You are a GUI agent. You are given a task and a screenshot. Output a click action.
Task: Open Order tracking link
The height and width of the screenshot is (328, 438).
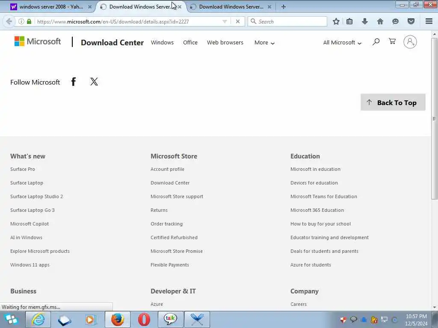[166, 224]
